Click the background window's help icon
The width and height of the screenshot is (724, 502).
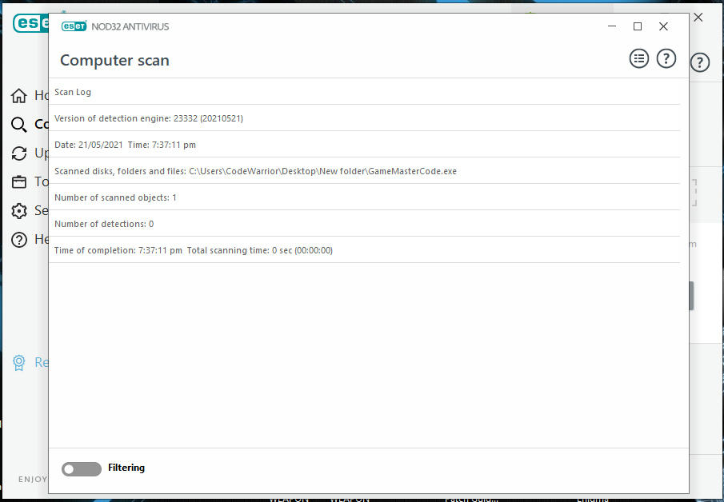(x=700, y=62)
